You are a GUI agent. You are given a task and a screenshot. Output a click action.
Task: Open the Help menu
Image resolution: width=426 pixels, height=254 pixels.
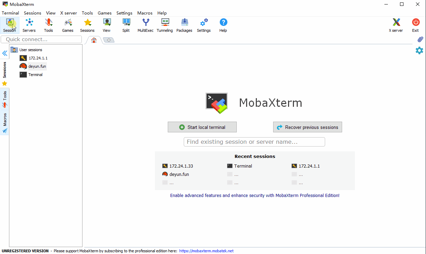coord(162,13)
